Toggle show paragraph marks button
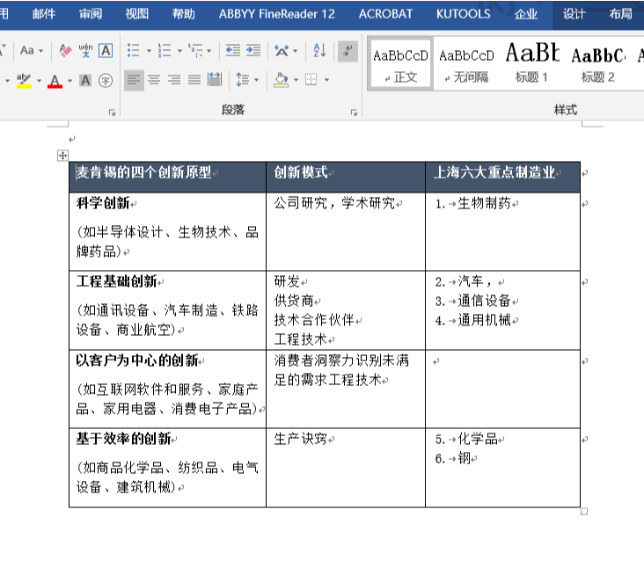This screenshot has width=644, height=568. pos(348,51)
